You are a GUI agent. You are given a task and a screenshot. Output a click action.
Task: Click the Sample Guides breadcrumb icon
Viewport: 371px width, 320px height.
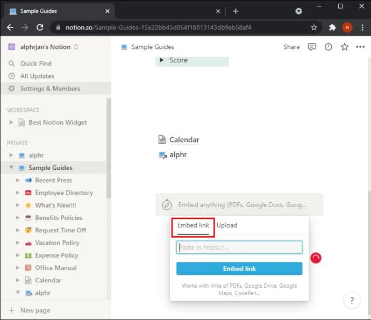[124, 47]
